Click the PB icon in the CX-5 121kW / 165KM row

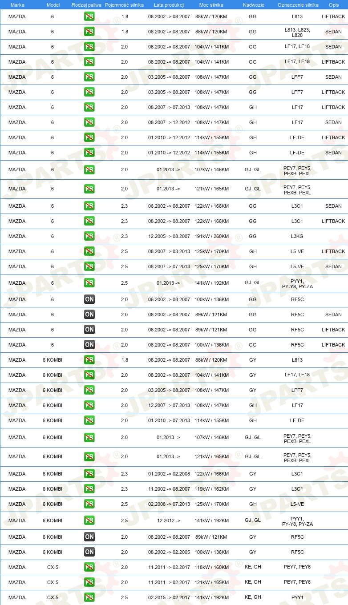pos(89,582)
